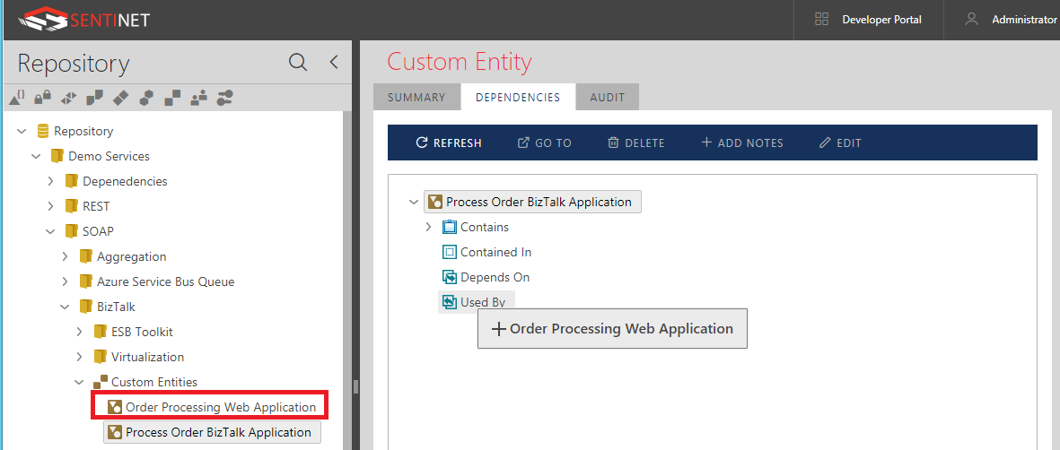Expand the Azure Service Bus Queue folder
1060x450 pixels.
[x=65, y=281]
